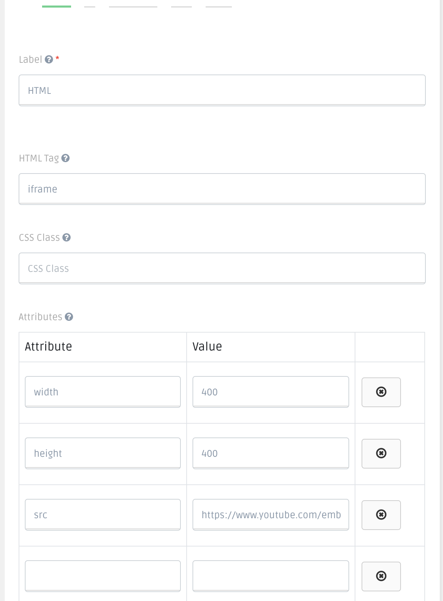Open the last wizard step
443x601 pixels.
coord(218,6)
